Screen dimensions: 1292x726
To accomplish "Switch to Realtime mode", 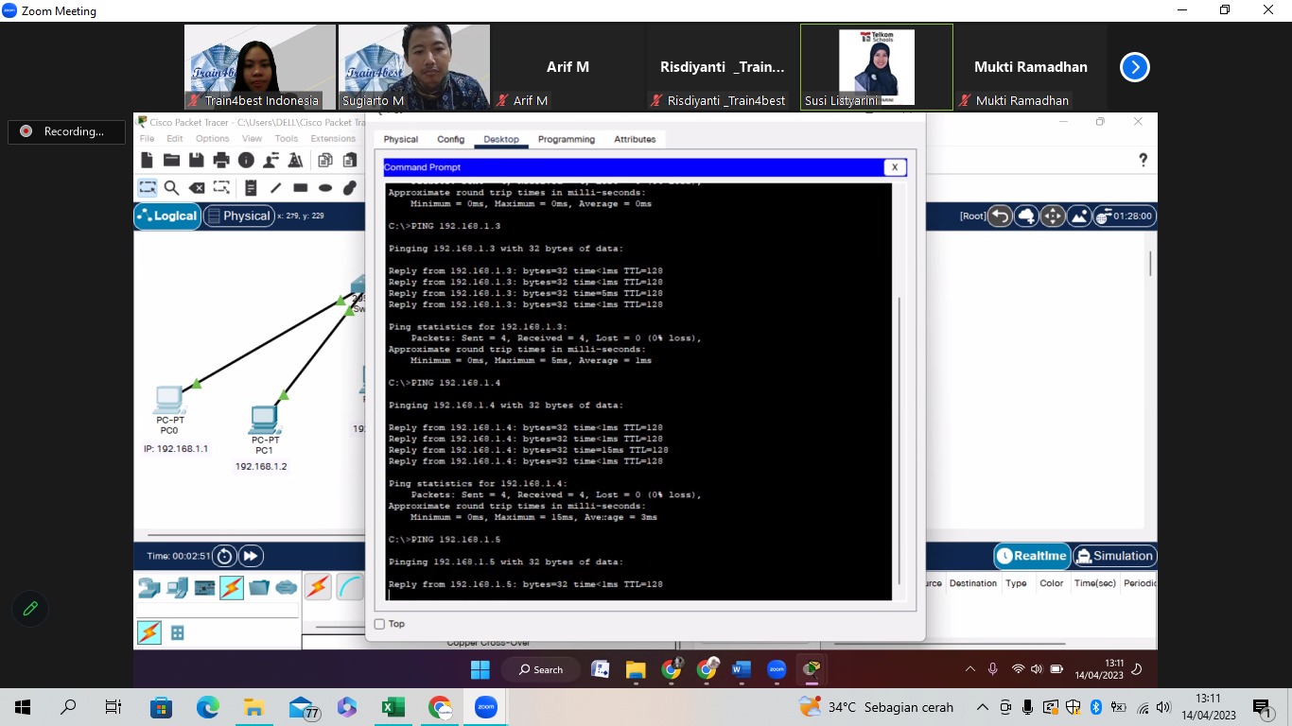I will 1032,556.
